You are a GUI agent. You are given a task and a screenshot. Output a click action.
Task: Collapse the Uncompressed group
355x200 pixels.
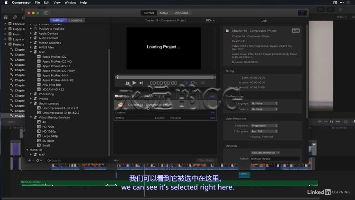31,103
